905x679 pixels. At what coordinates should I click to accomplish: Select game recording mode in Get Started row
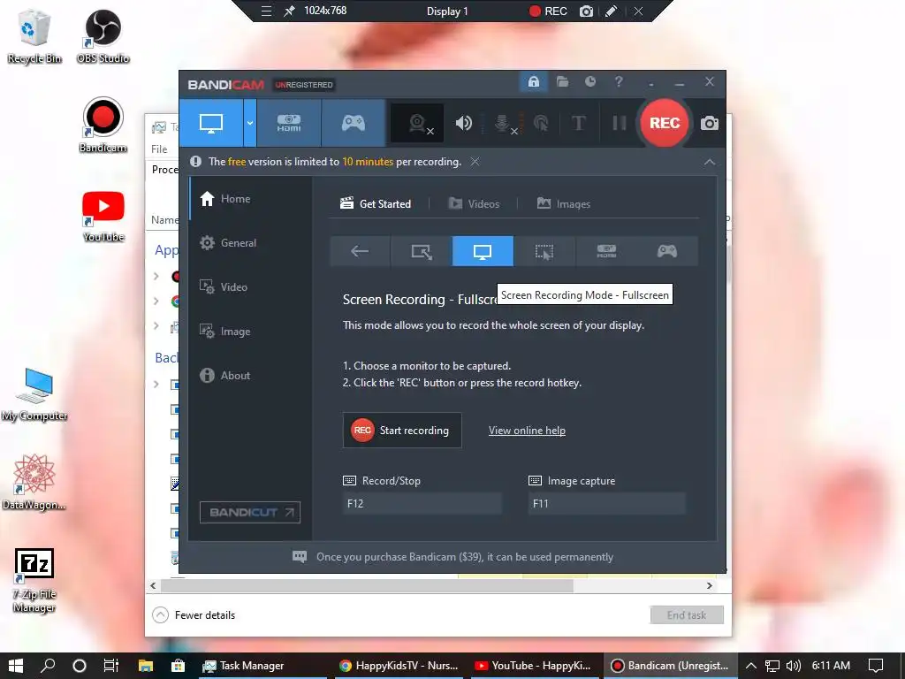[667, 251]
